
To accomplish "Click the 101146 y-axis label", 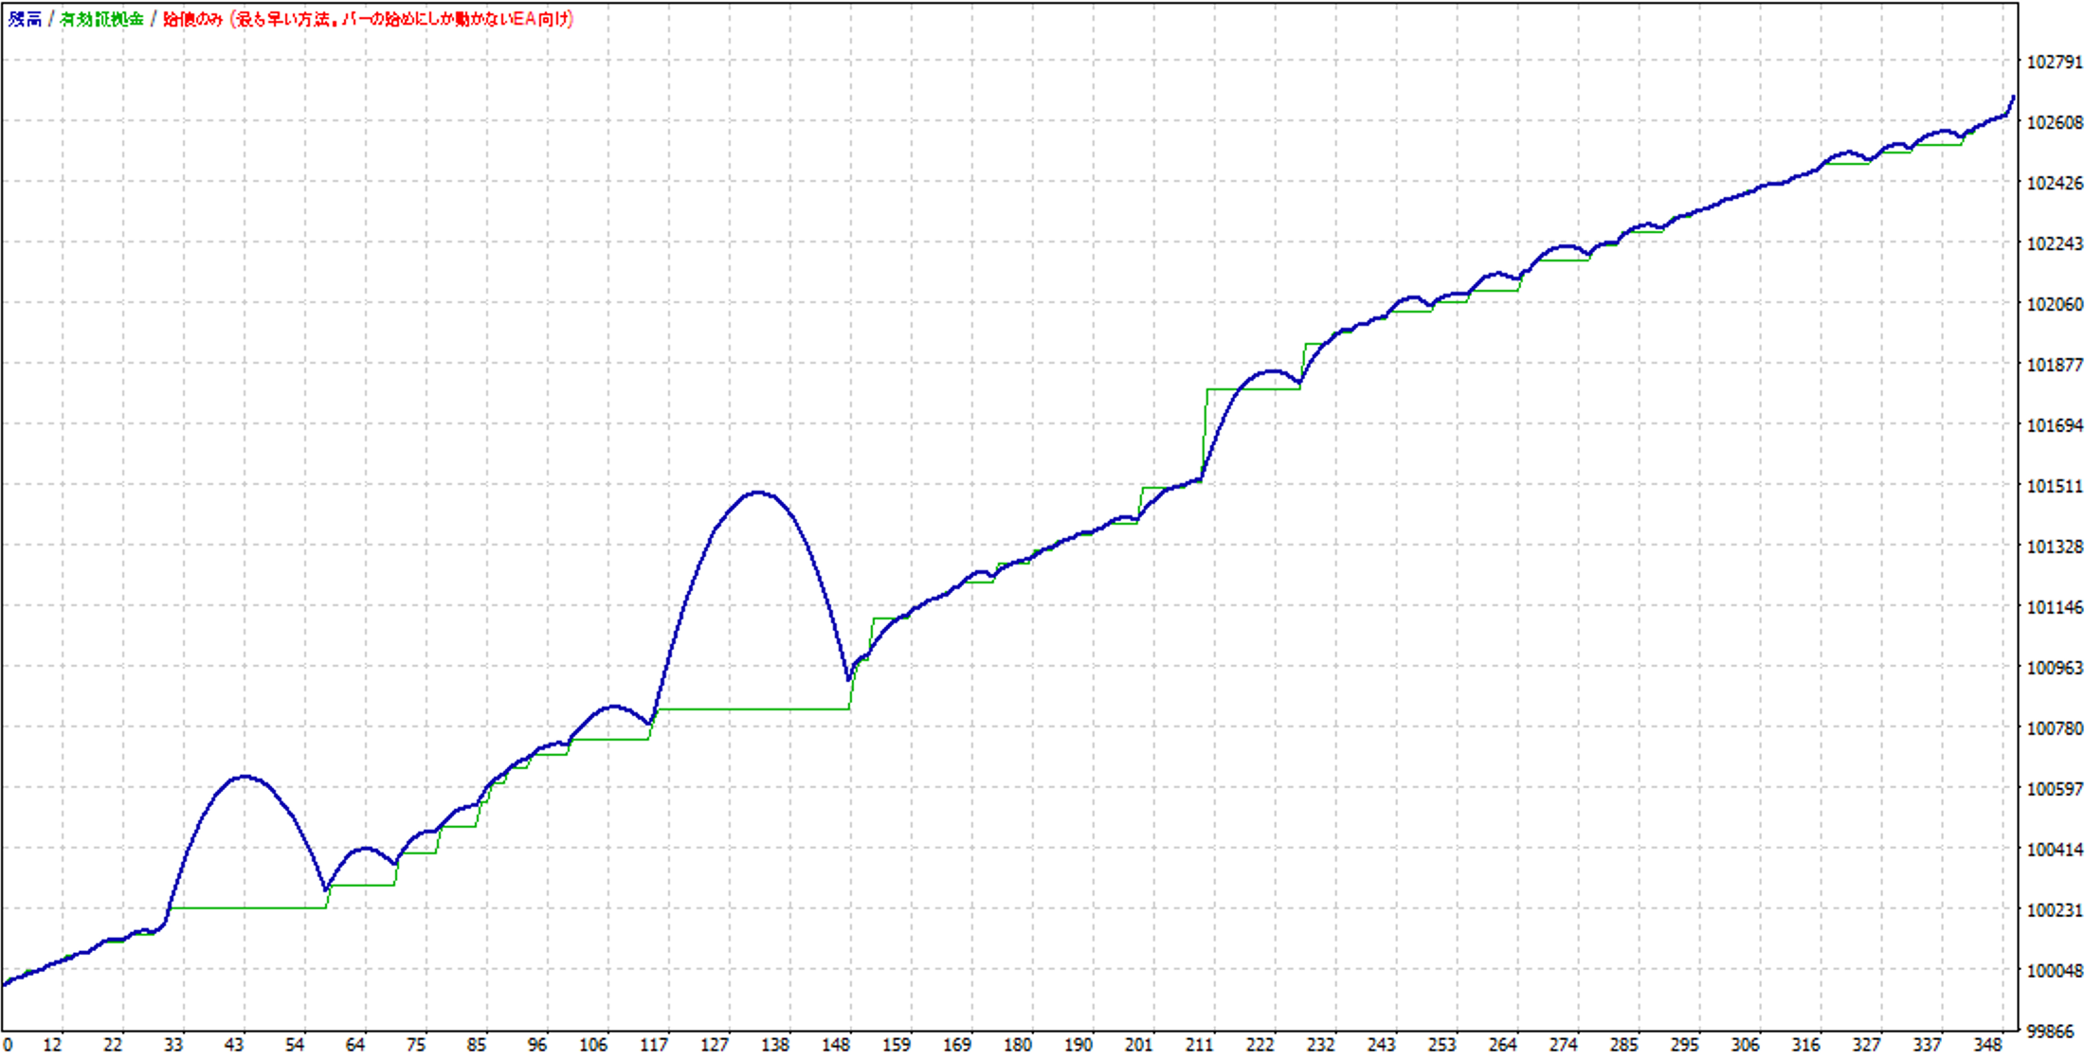I will click(x=2054, y=607).
